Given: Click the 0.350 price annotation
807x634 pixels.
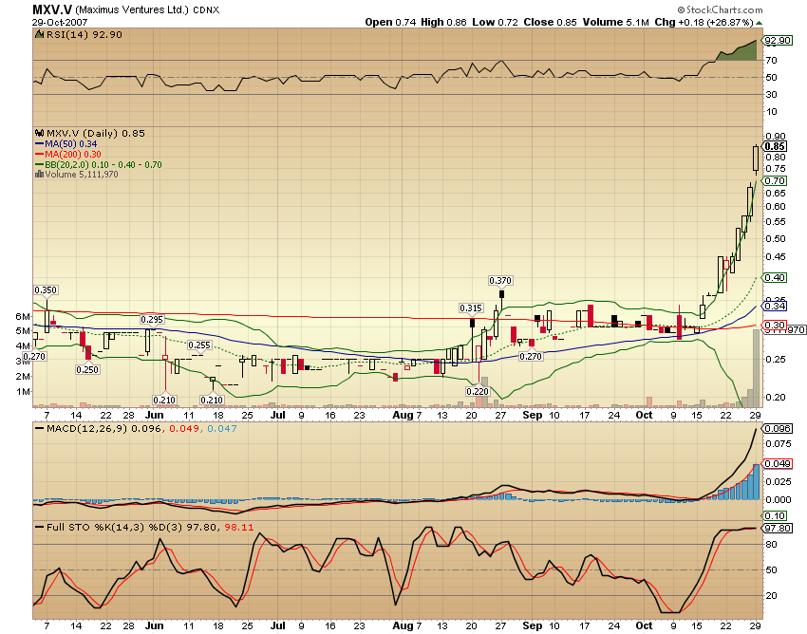Looking at the screenshot, I should pyautogui.click(x=46, y=290).
